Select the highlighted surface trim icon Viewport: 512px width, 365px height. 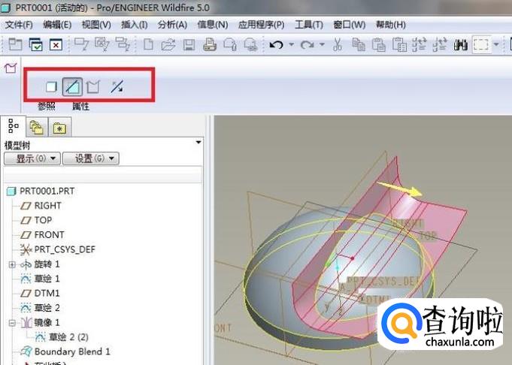pyautogui.click(x=72, y=87)
